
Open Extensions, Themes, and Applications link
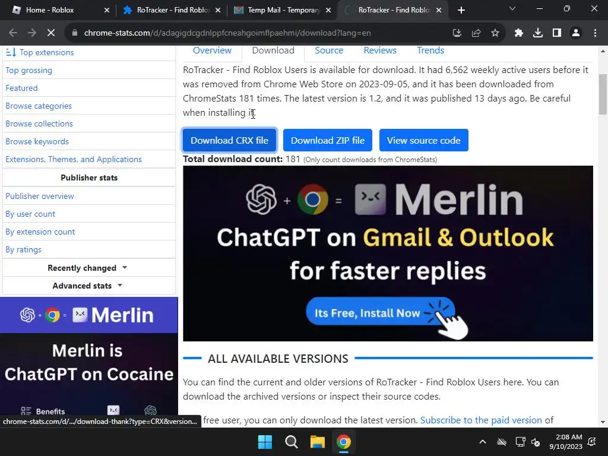[73, 159]
